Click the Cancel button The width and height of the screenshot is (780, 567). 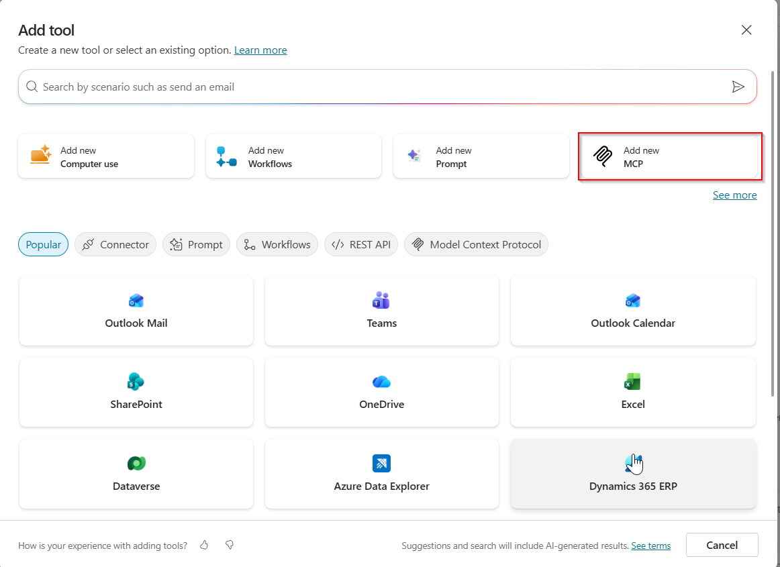722,545
